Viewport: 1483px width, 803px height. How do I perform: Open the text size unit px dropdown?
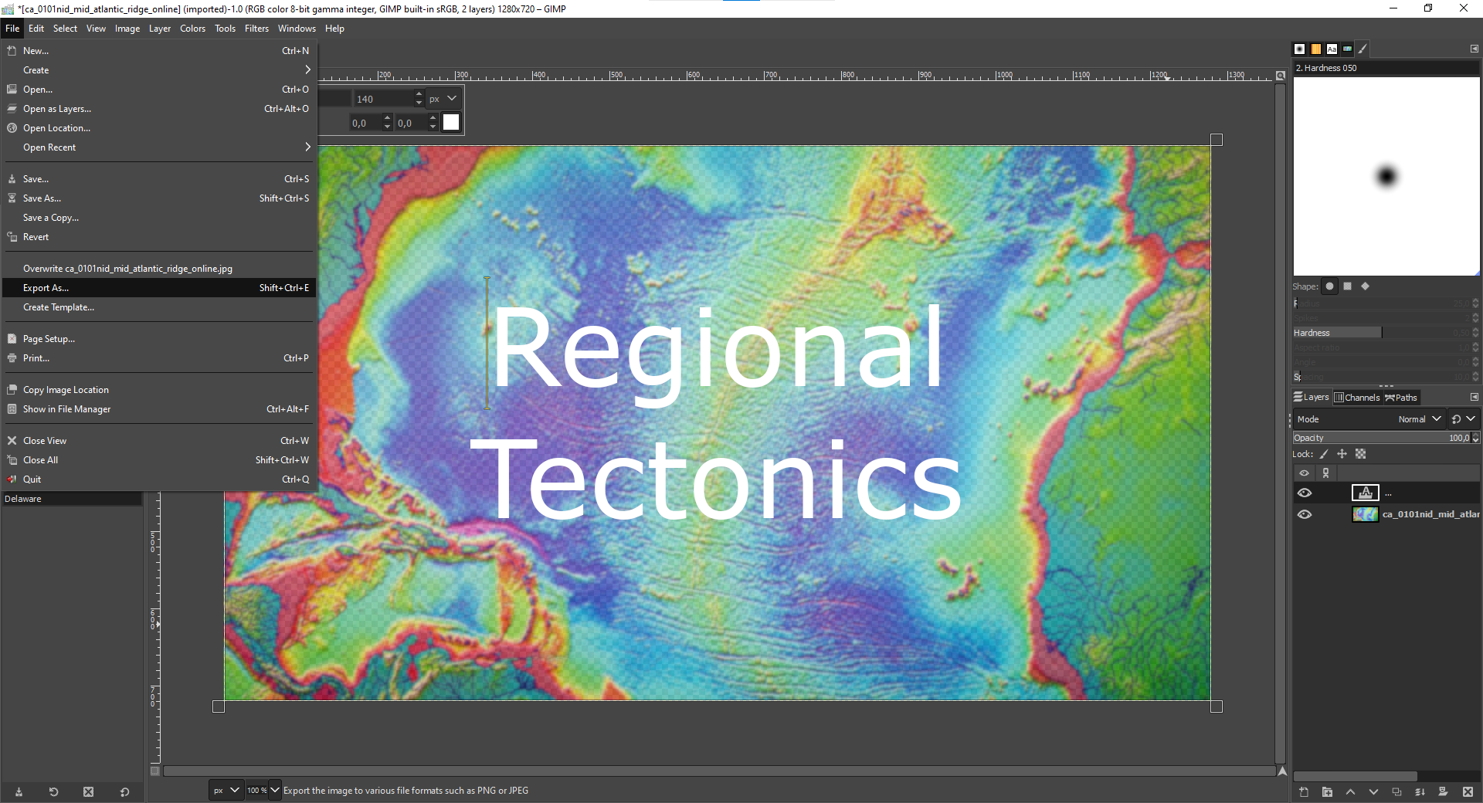(x=444, y=99)
